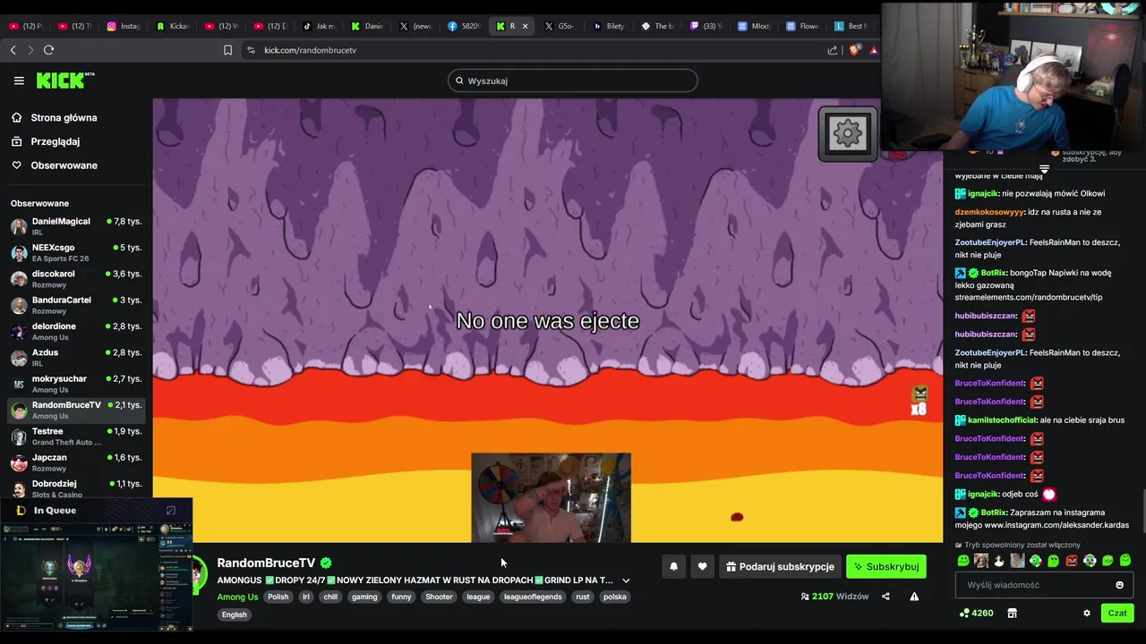Open the emoji picker in the chat input

tap(1119, 585)
